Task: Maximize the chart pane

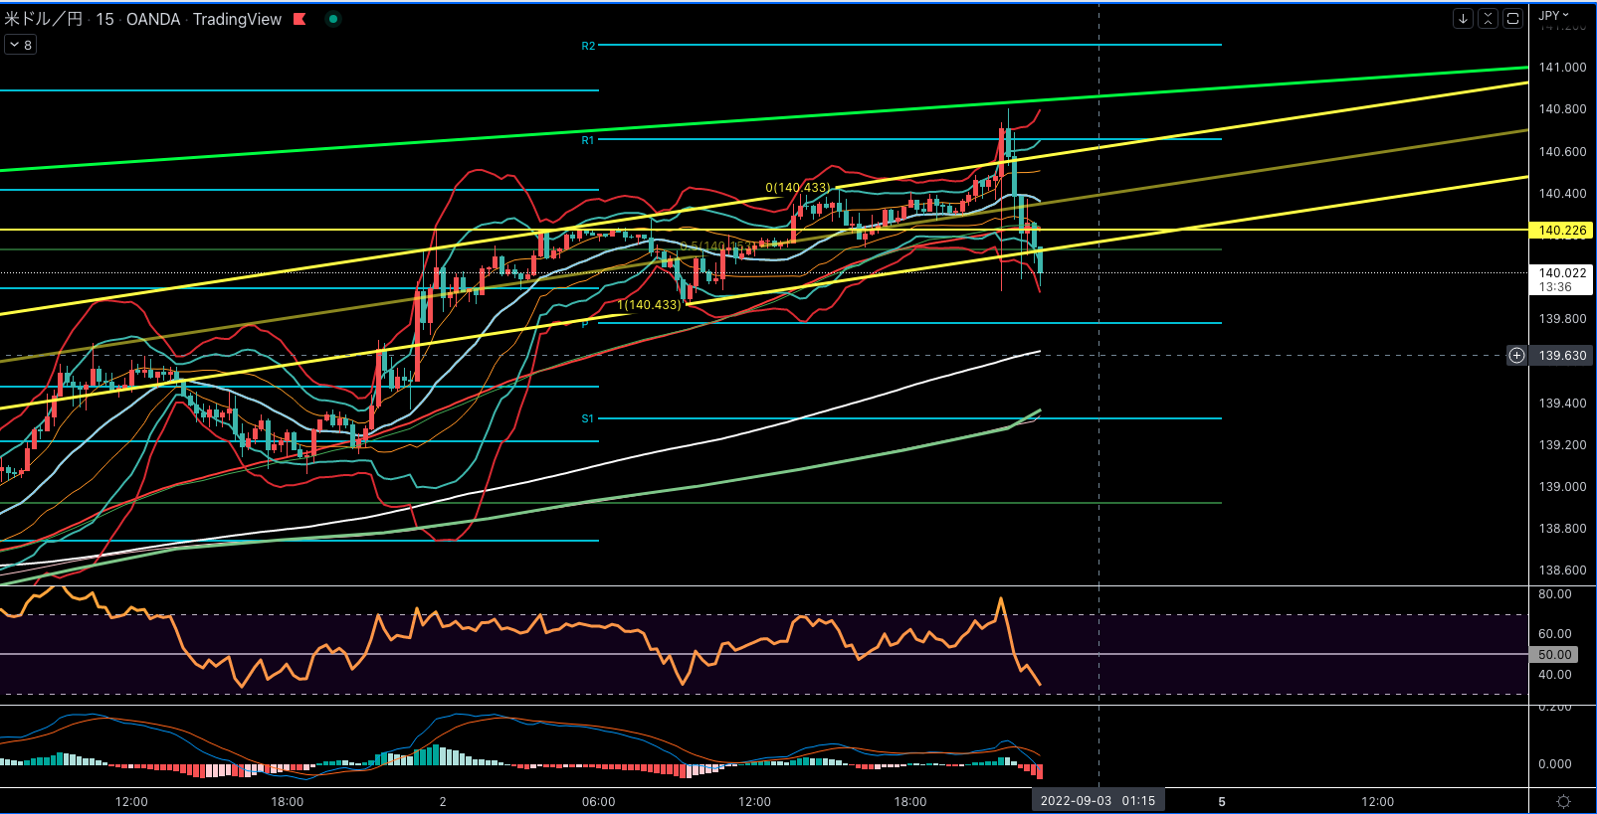Action: click(x=1512, y=18)
